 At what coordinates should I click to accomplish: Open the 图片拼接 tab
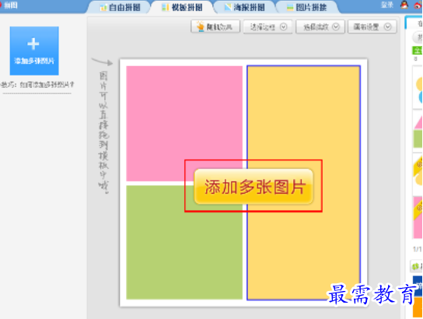click(307, 7)
